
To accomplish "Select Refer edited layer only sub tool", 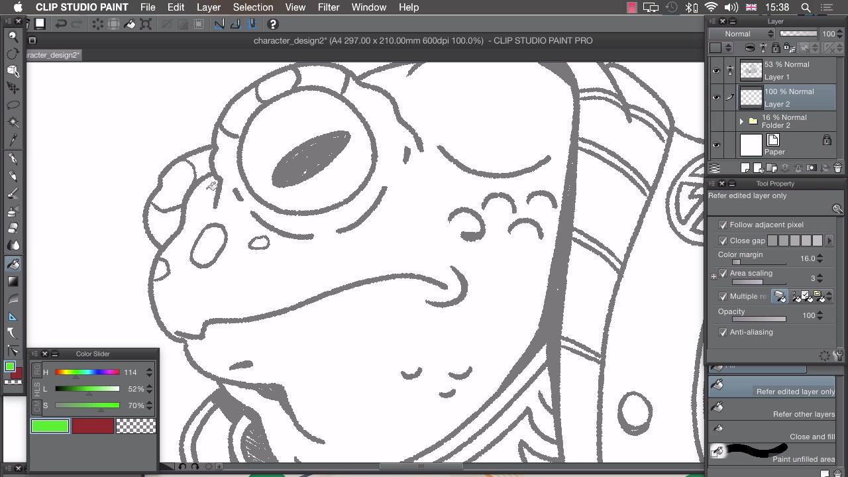I will pyautogui.click(x=772, y=388).
